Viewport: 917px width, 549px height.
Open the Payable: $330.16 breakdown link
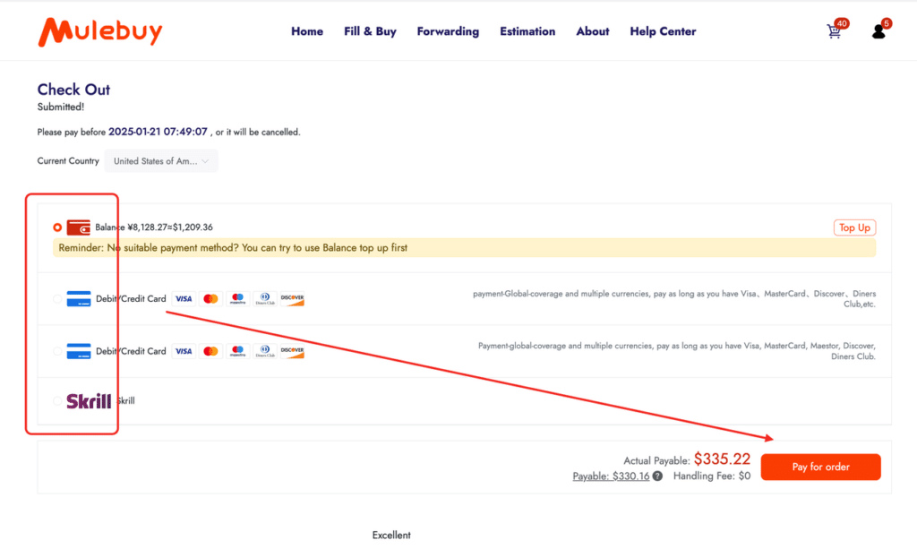611,476
